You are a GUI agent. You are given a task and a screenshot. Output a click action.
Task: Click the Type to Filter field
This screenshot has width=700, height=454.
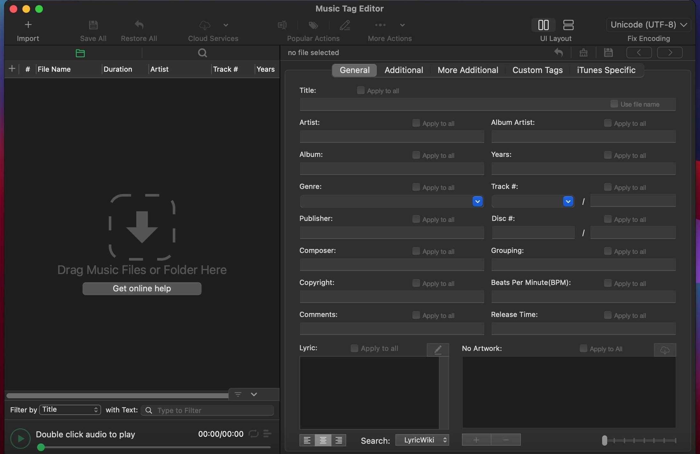(207, 410)
